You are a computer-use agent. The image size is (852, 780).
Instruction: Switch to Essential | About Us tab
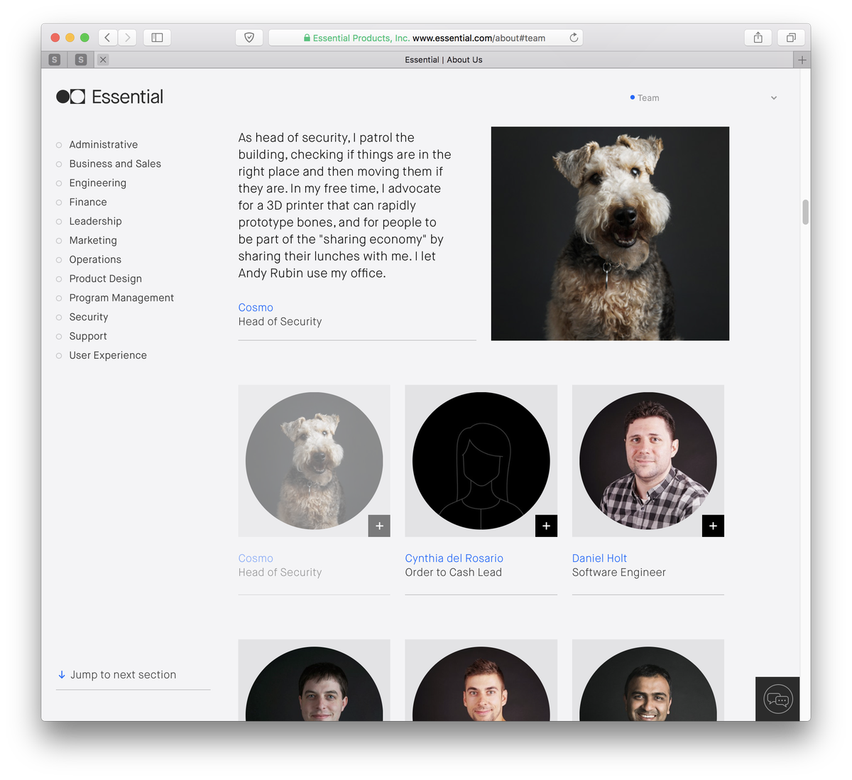click(x=444, y=60)
